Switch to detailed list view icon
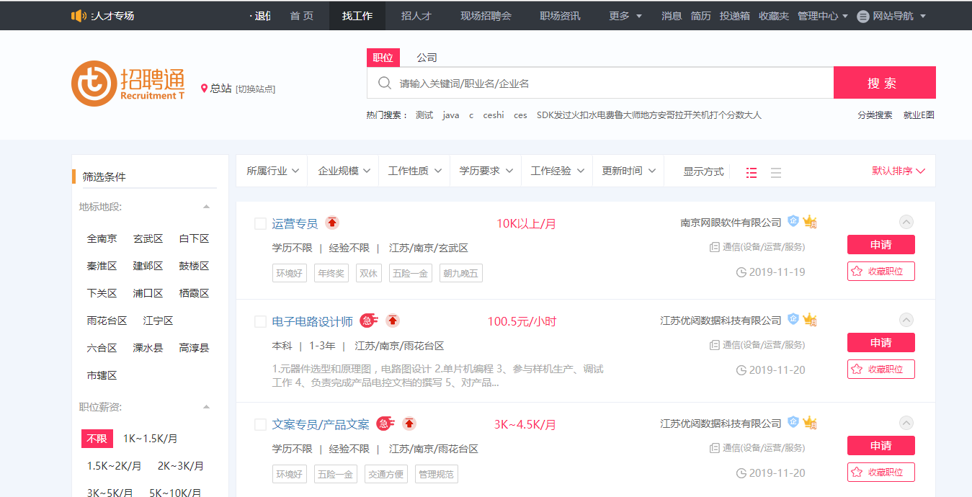 (752, 172)
